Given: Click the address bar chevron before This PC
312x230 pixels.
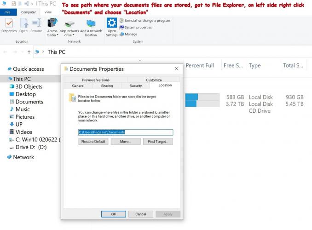Looking at the screenshot, I should pyautogui.click(x=43, y=52).
